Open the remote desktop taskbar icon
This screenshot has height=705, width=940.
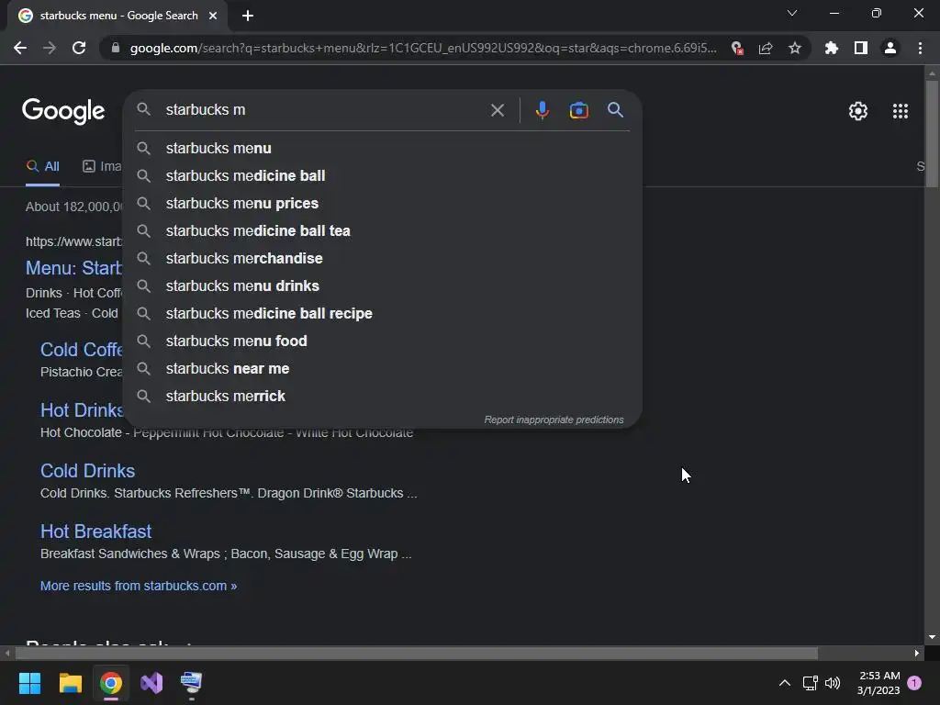pos(192,683)
